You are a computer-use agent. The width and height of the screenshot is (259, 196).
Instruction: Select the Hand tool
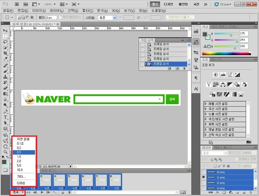coord(5,146)
